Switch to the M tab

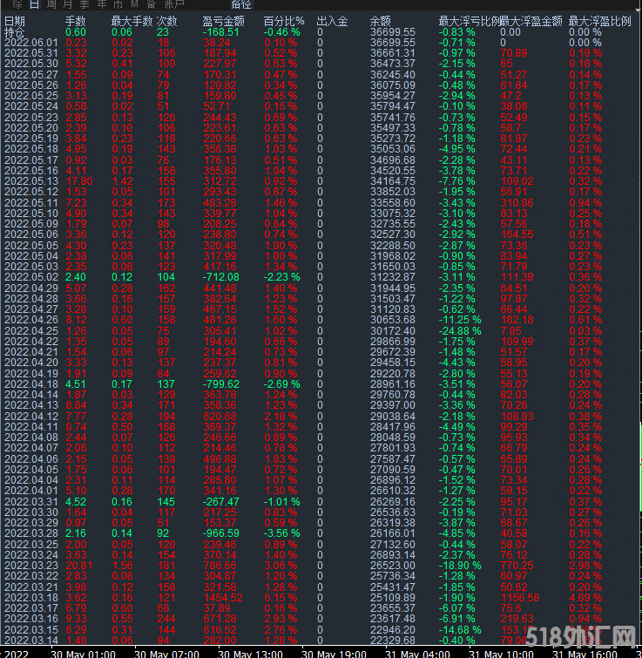tap(134, 5)
